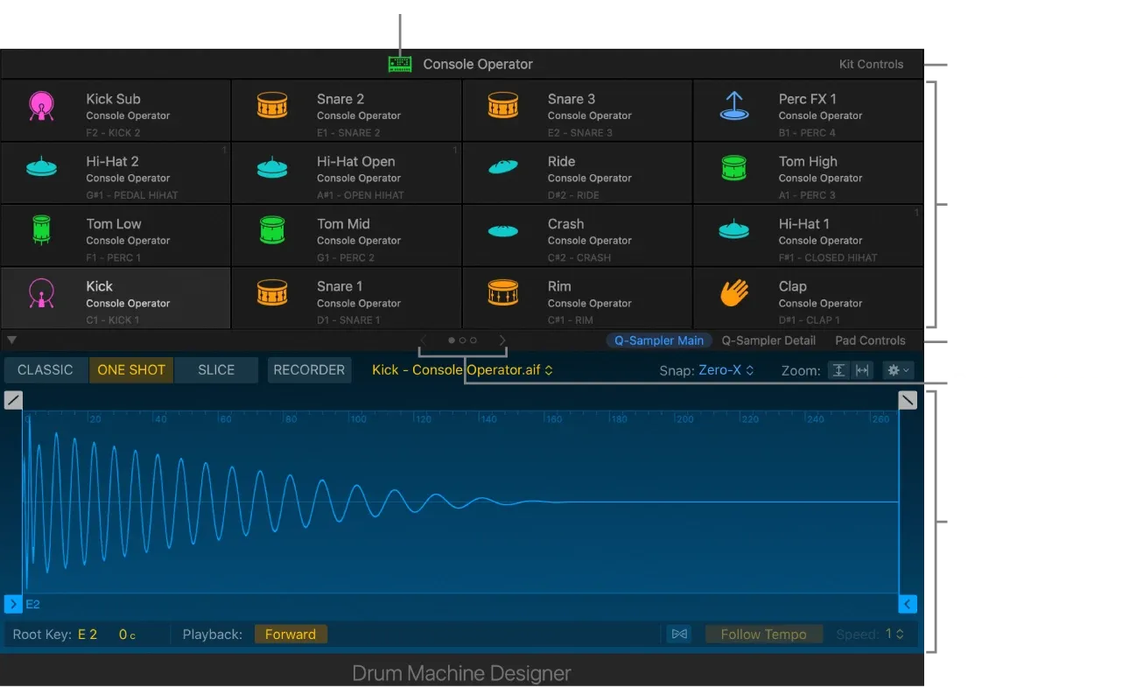Screen dimensions: 1143x688
Task: Switch to CLASSIC sampler mode
Action: (x=46, y=370)
